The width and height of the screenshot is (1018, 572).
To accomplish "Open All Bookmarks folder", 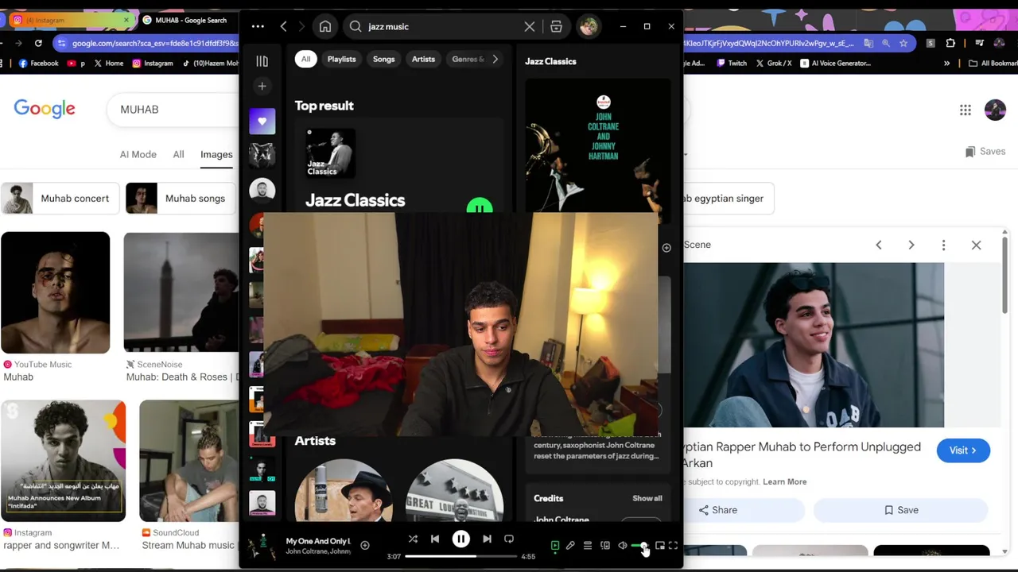I will coord(992,63).
